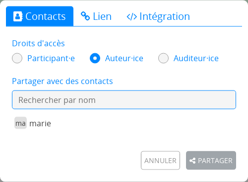Click the chain link icon beside Lien

[x=85, y=16]
